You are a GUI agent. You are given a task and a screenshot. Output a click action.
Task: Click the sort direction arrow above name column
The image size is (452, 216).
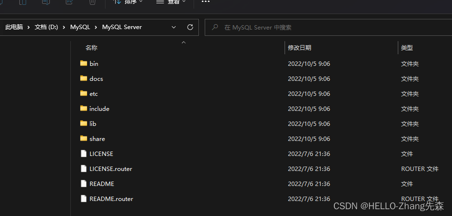tap(183, 43)
